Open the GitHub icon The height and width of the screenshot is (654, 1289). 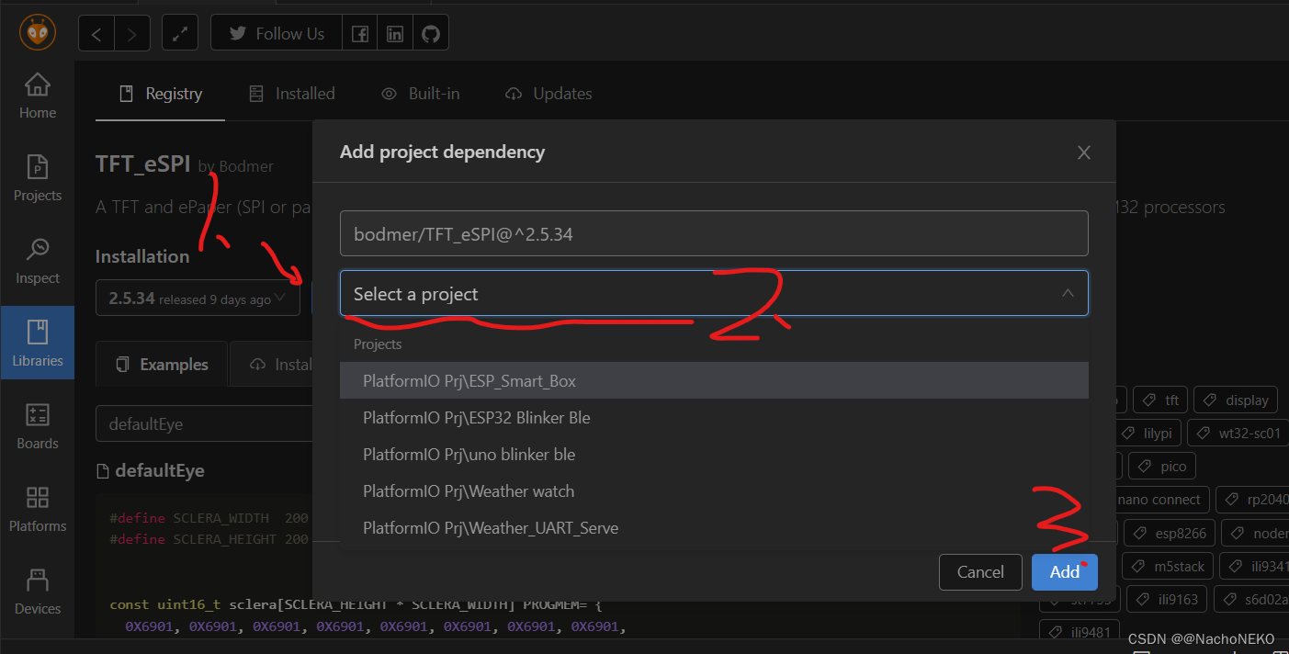[430, 33]
